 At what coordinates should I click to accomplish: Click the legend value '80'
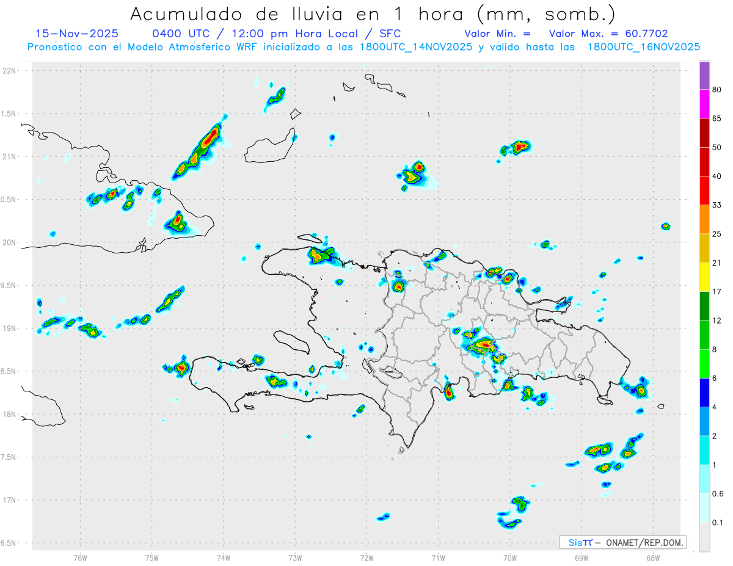[717, 90]
